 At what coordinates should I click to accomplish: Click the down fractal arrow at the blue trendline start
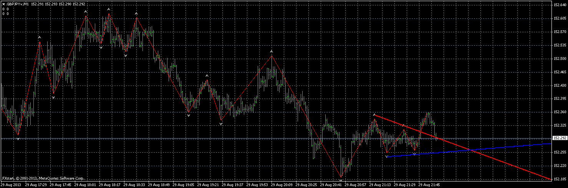point(386,157)
